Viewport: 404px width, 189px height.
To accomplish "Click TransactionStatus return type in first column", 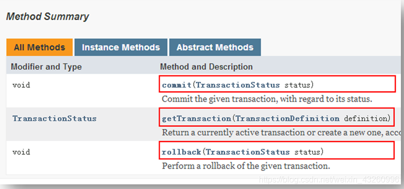I will pos(54,118).
